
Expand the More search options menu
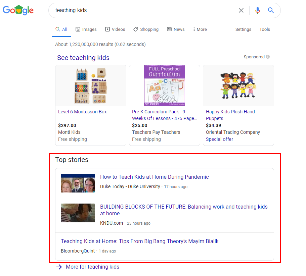tap(200, 30)
